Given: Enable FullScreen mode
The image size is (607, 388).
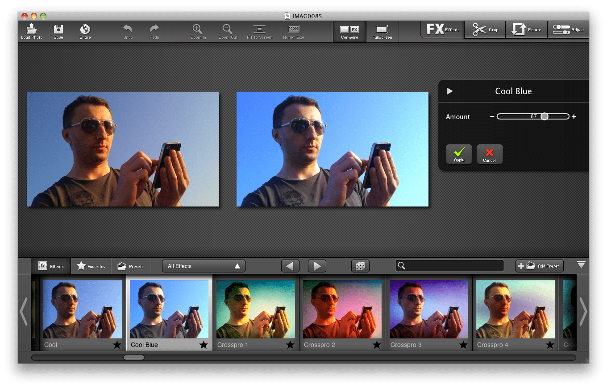Looking at the screenshot, I should (x=382, y=30).
